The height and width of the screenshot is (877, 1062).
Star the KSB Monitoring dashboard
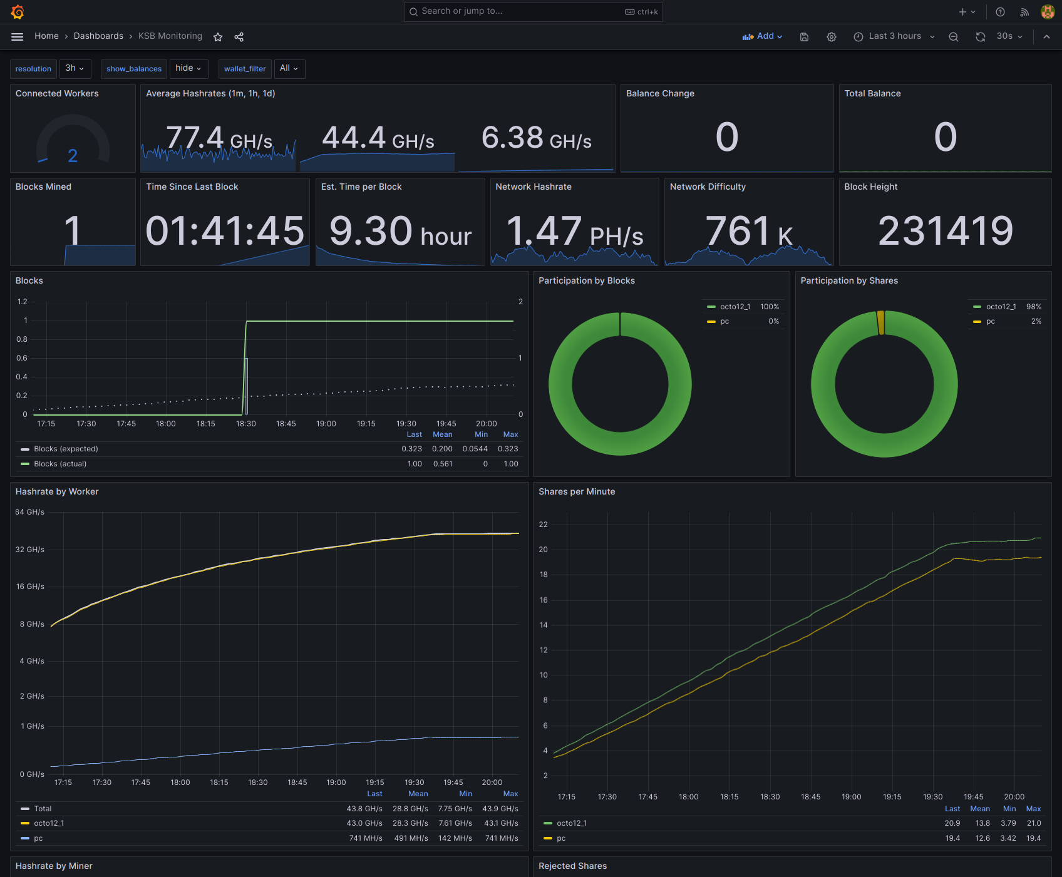coord(218,37)
